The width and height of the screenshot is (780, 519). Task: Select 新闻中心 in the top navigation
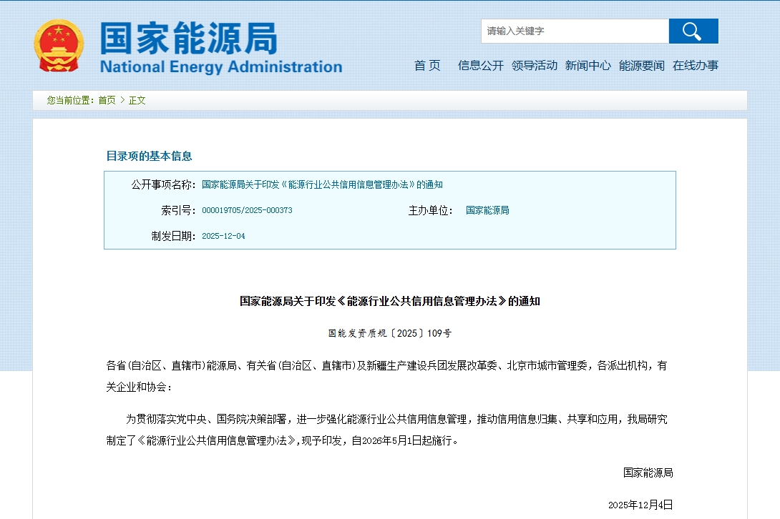click(588, 66)
